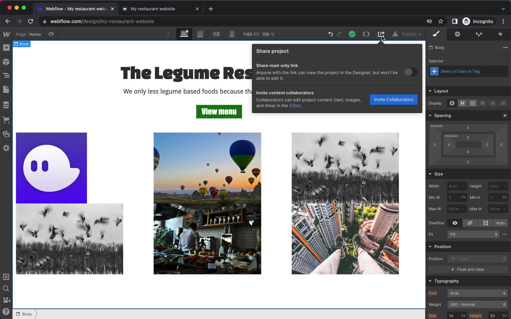Click Invite Collaborators button
This screenshot has width=511, height=319.
(394, 99)
